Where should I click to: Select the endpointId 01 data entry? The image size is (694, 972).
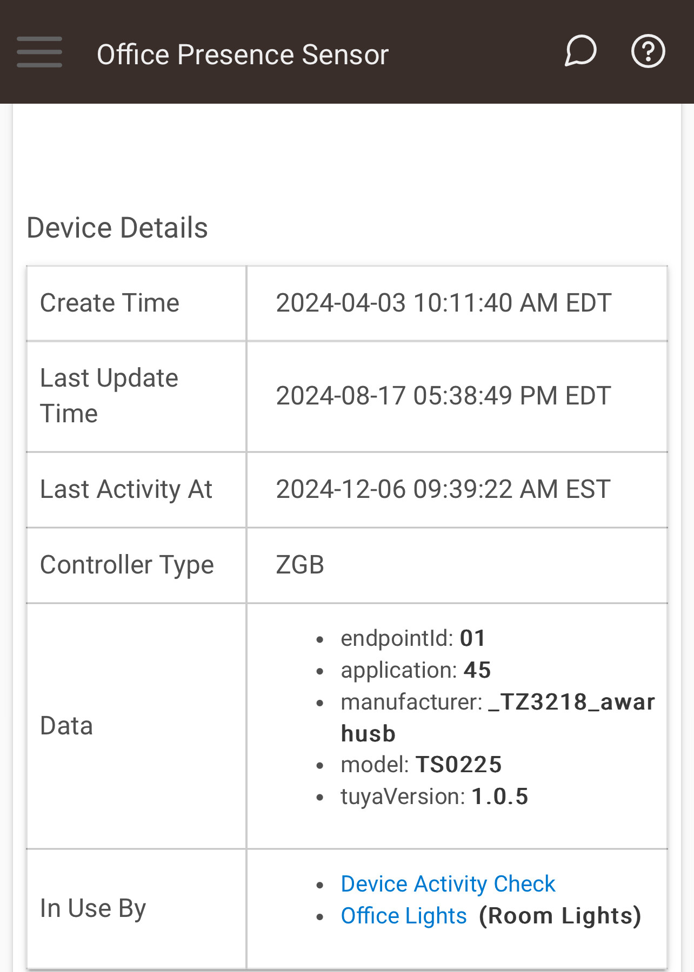click(x=413, y=638)
